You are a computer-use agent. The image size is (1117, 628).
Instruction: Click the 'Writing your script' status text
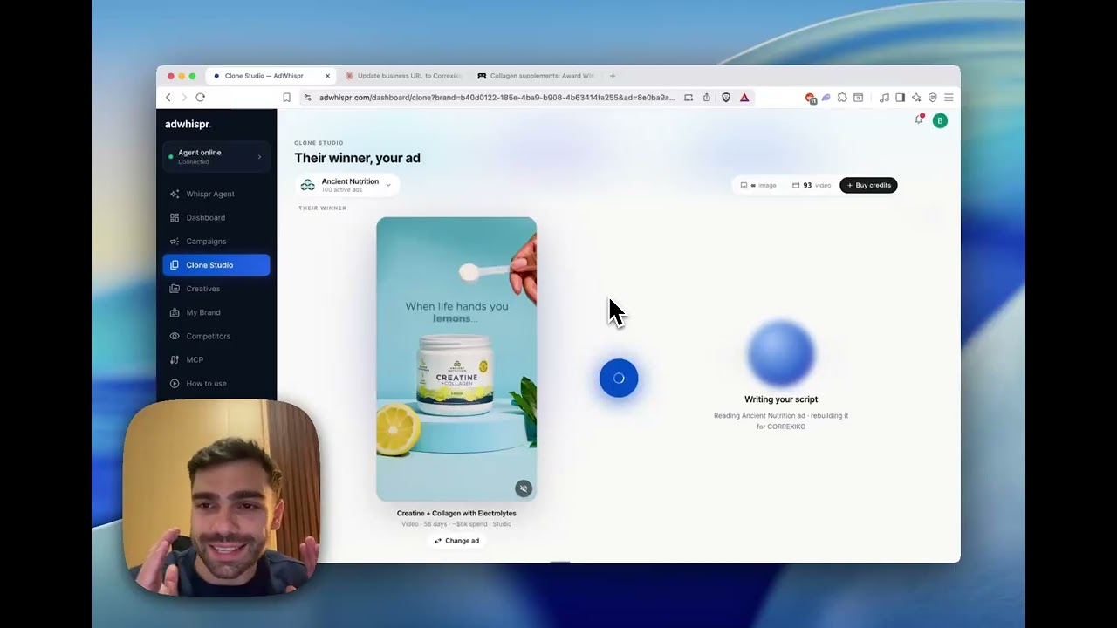[781, 399]
